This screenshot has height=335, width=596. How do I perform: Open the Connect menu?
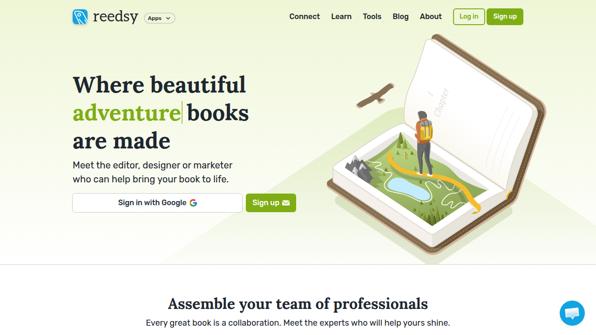click(305, 16)
